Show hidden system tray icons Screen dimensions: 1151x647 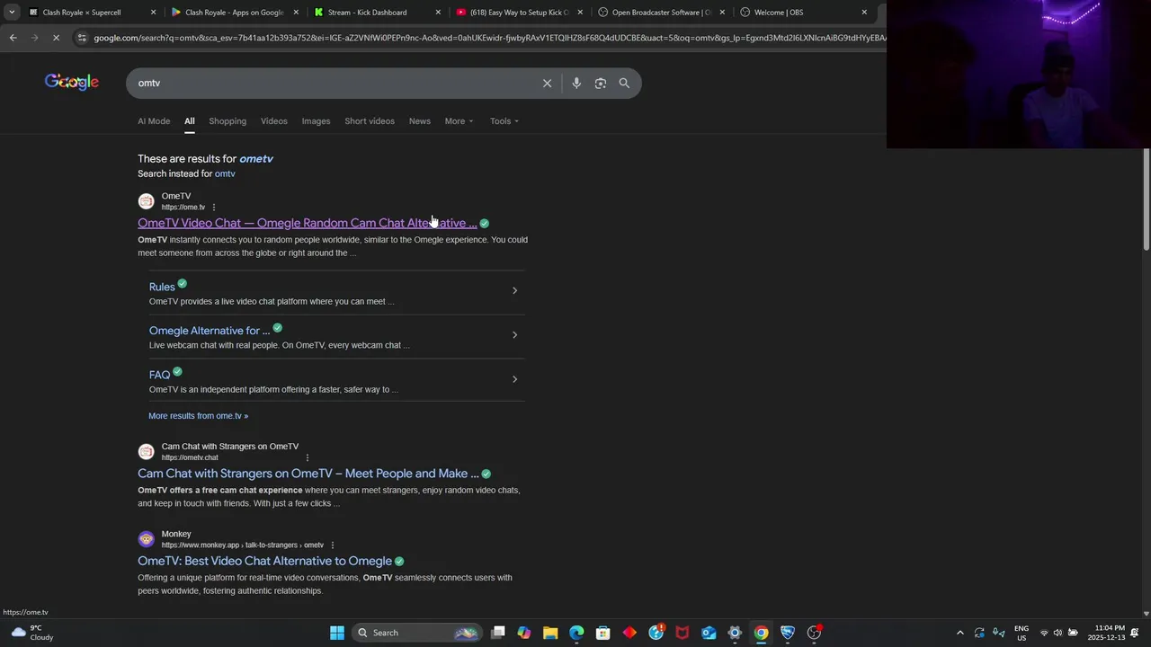tap(959, 633)
